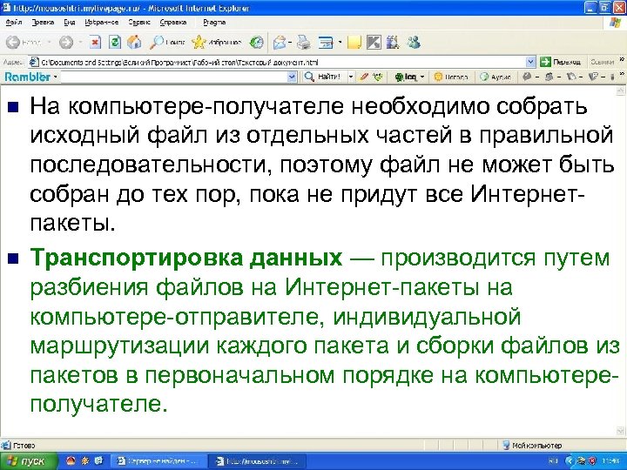Click in the Rambler search input field
The width and height of the screenshot is (627, 470).
(x=173, y=77)
